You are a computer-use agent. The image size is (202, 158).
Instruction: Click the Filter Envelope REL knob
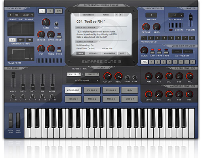189,76
